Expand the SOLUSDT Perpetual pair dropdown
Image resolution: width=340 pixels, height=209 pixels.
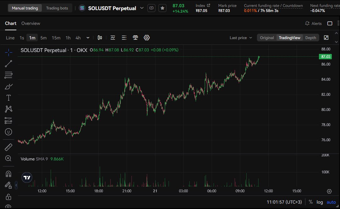[142, 8]
